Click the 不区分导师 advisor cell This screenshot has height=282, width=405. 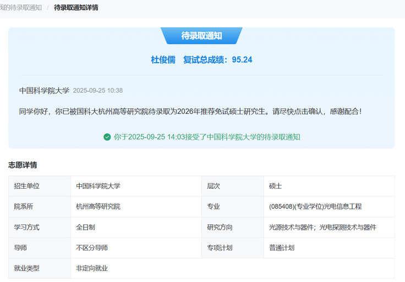92,248
